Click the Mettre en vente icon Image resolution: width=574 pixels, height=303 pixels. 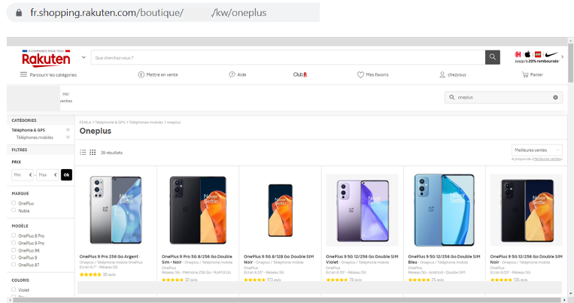coord(141,74)
